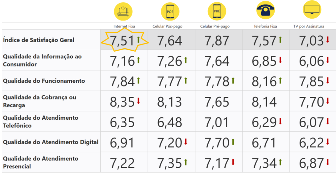Click the Celular Pré-pago phone icon
The width and height of the screenshot is (336, 173).
click(217, 11)
